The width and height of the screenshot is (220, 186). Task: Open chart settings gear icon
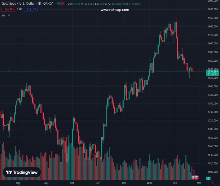pos(213,183)
